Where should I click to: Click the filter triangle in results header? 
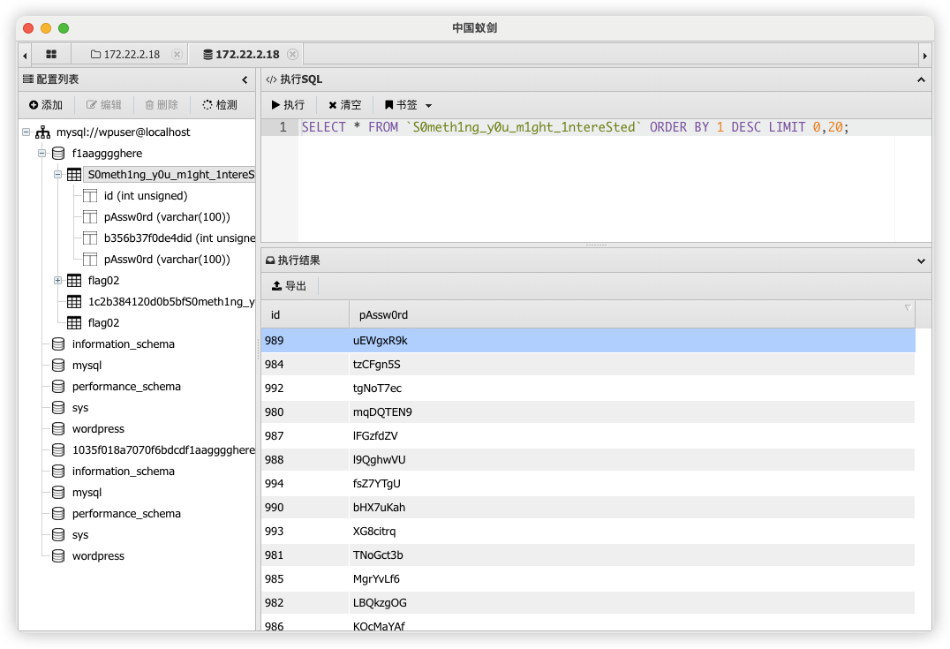pyautogui.click(x=908, y=308)
